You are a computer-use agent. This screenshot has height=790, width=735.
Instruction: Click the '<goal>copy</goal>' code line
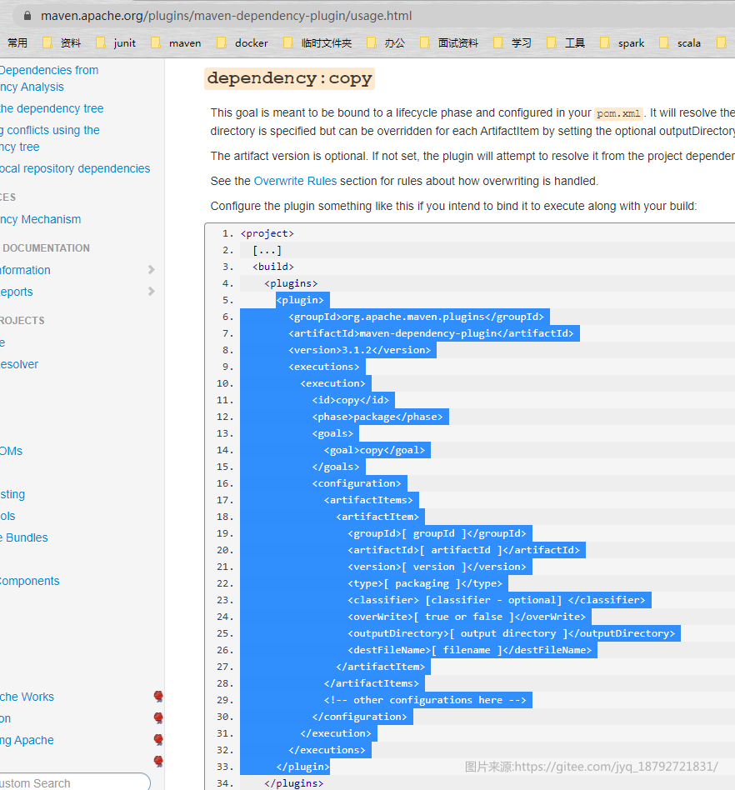374,450
